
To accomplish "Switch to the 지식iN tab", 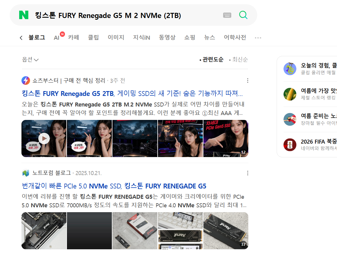I will (141, 38).
